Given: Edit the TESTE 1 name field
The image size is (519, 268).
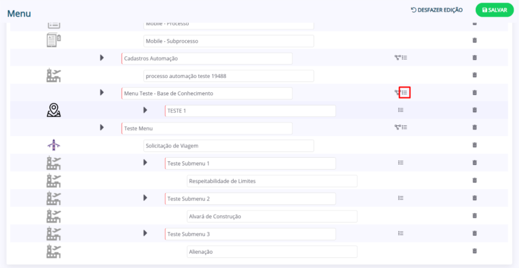Looking at the screenshot, I should pos(250,111).
